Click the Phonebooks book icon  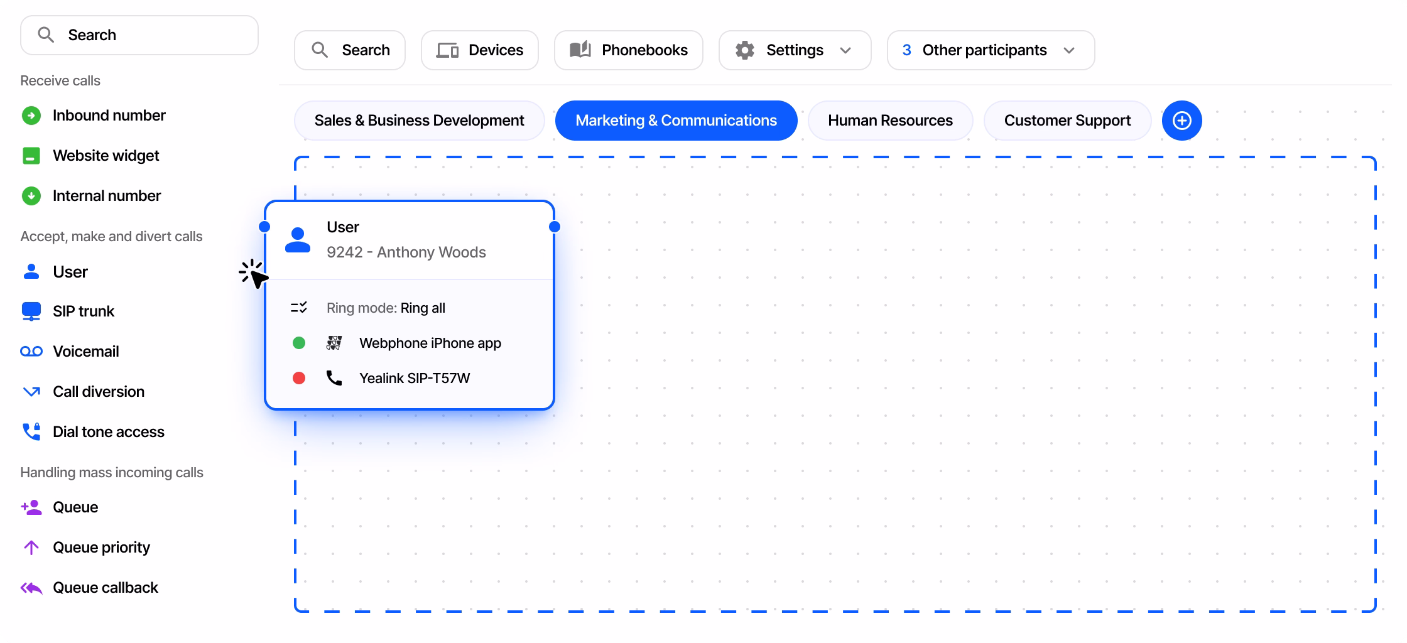[x=580, y=50]
